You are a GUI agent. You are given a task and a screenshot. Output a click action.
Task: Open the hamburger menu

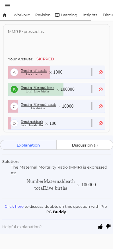8,5
